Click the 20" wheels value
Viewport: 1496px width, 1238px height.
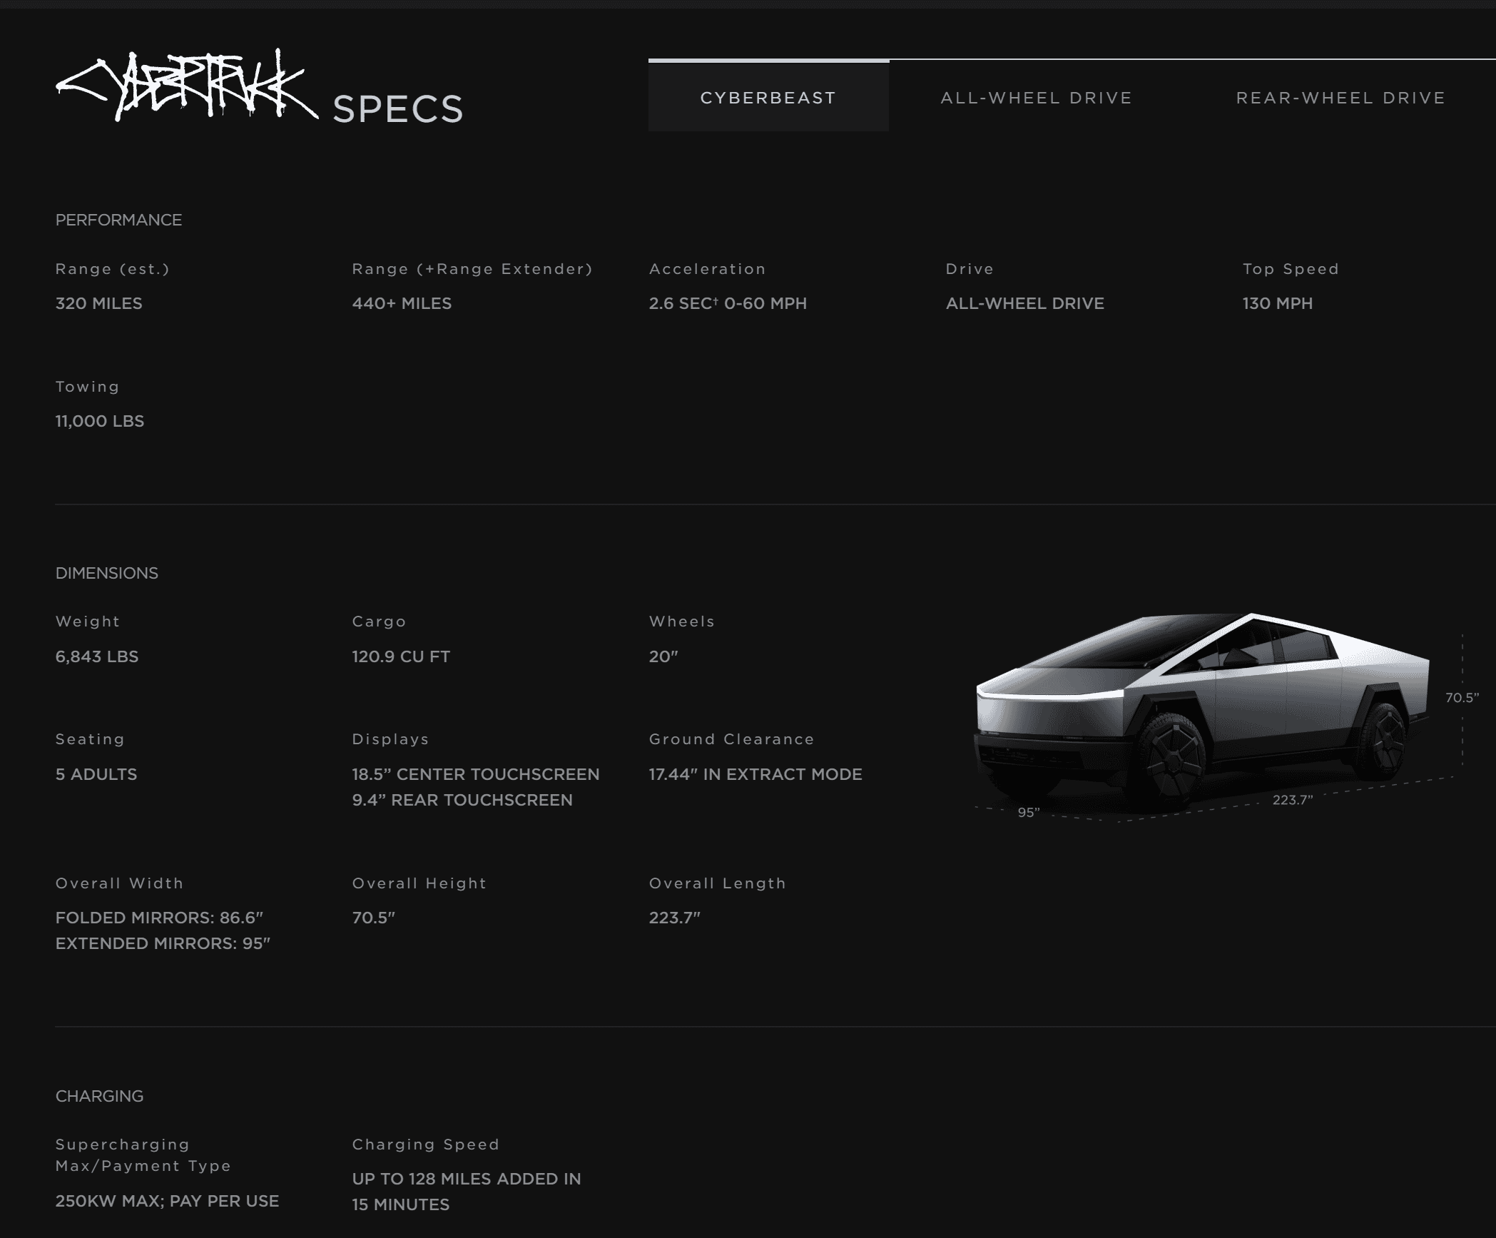pos(663,656)
